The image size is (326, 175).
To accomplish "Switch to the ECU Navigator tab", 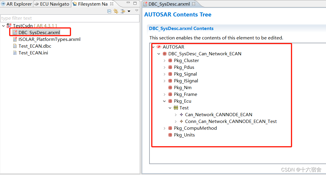I will click(52, 4).
